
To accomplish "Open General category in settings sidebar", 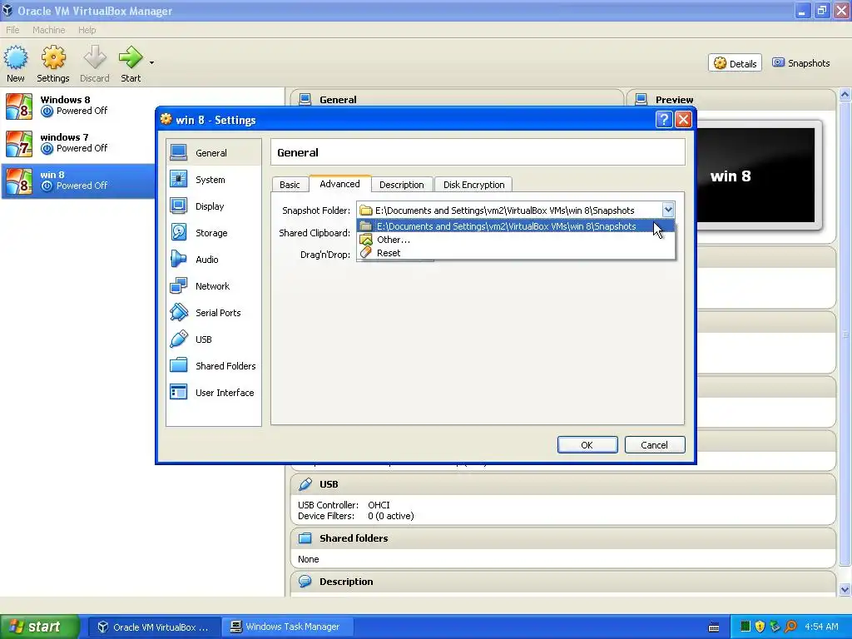I will [214, 153].
